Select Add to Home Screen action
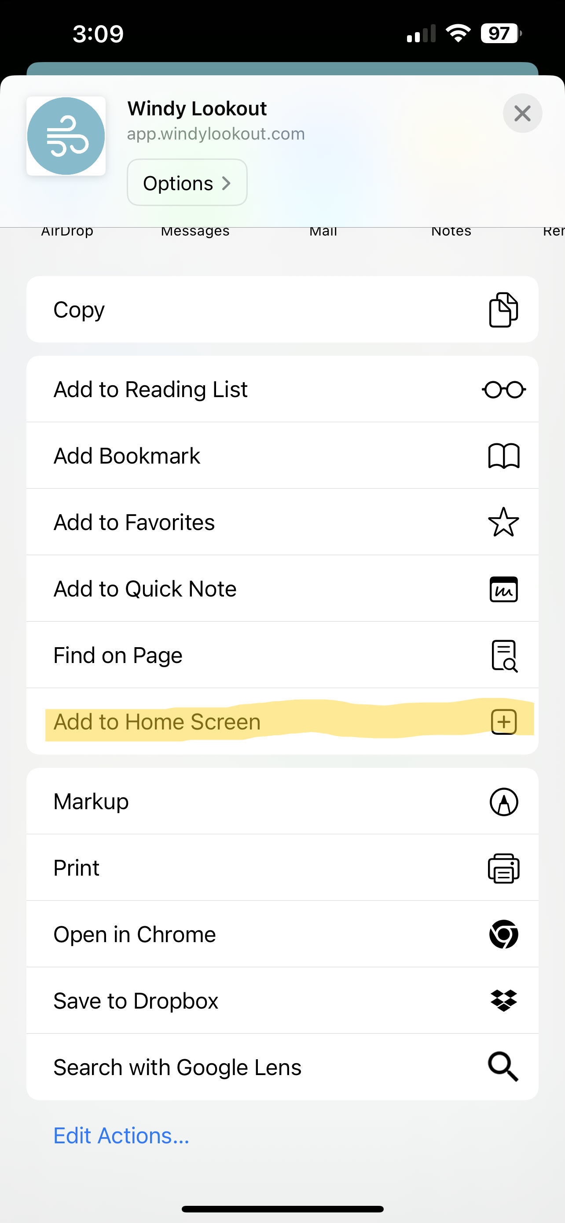The height and width of the screenshot is (1223, 565). pyautogui.click(x=157, y=722)
